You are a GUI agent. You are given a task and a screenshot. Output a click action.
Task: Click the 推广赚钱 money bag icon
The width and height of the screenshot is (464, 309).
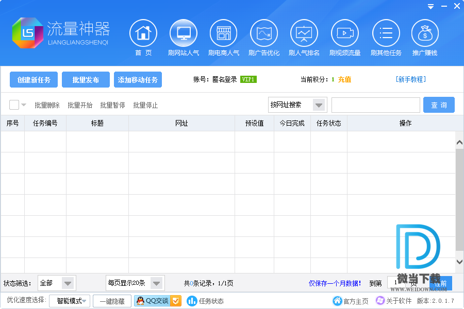[x=425, y=33]
